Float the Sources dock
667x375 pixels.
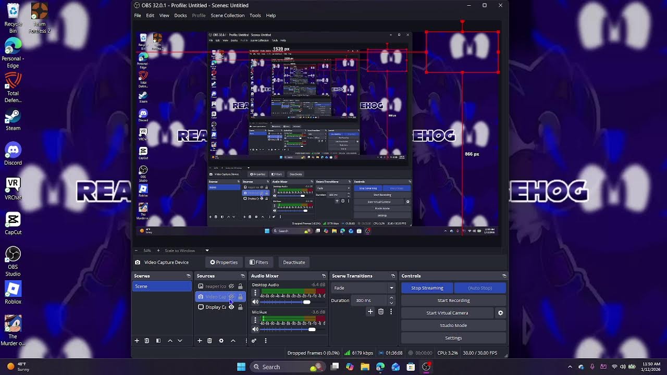pyautogui.click(x=243, y=276)
